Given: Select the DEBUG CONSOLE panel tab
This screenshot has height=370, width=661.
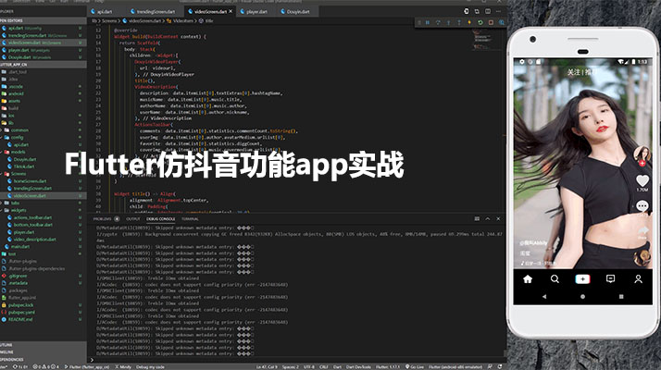Looking at the screenshot, I should [160, 219].
